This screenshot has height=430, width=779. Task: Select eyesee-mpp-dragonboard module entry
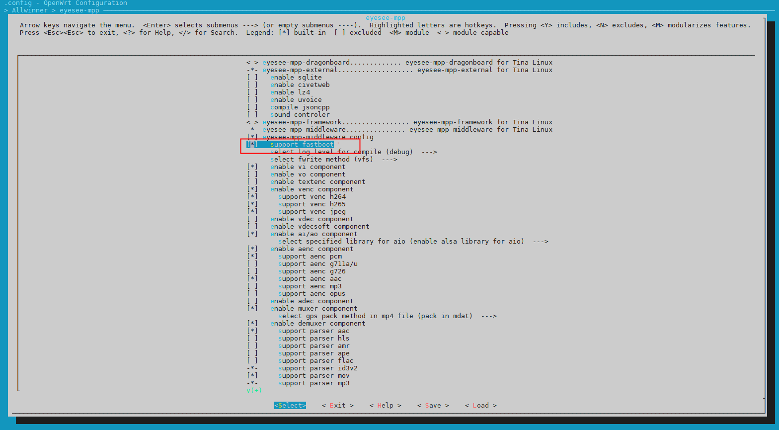coord(399,63)
